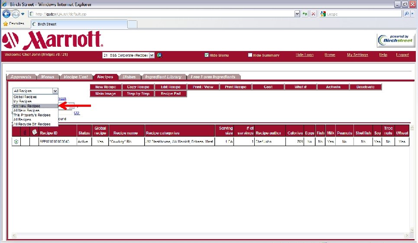Click the horizontal scrollbar left arrow
The image size is (418, 243).
click(14, 235)
